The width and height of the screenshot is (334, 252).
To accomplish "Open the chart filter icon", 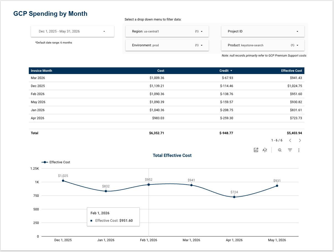I will click(290, 150).
